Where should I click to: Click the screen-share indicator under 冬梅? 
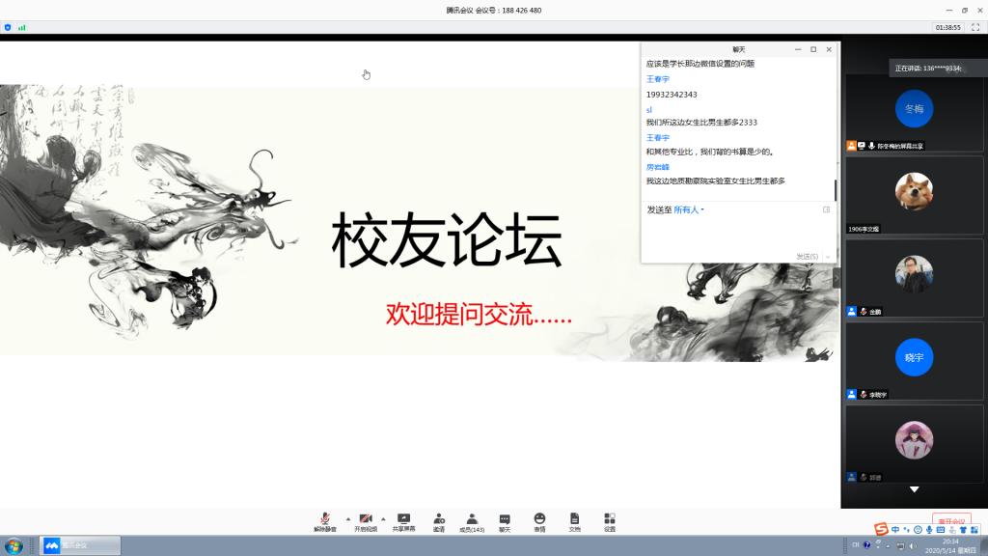(862, 146)
